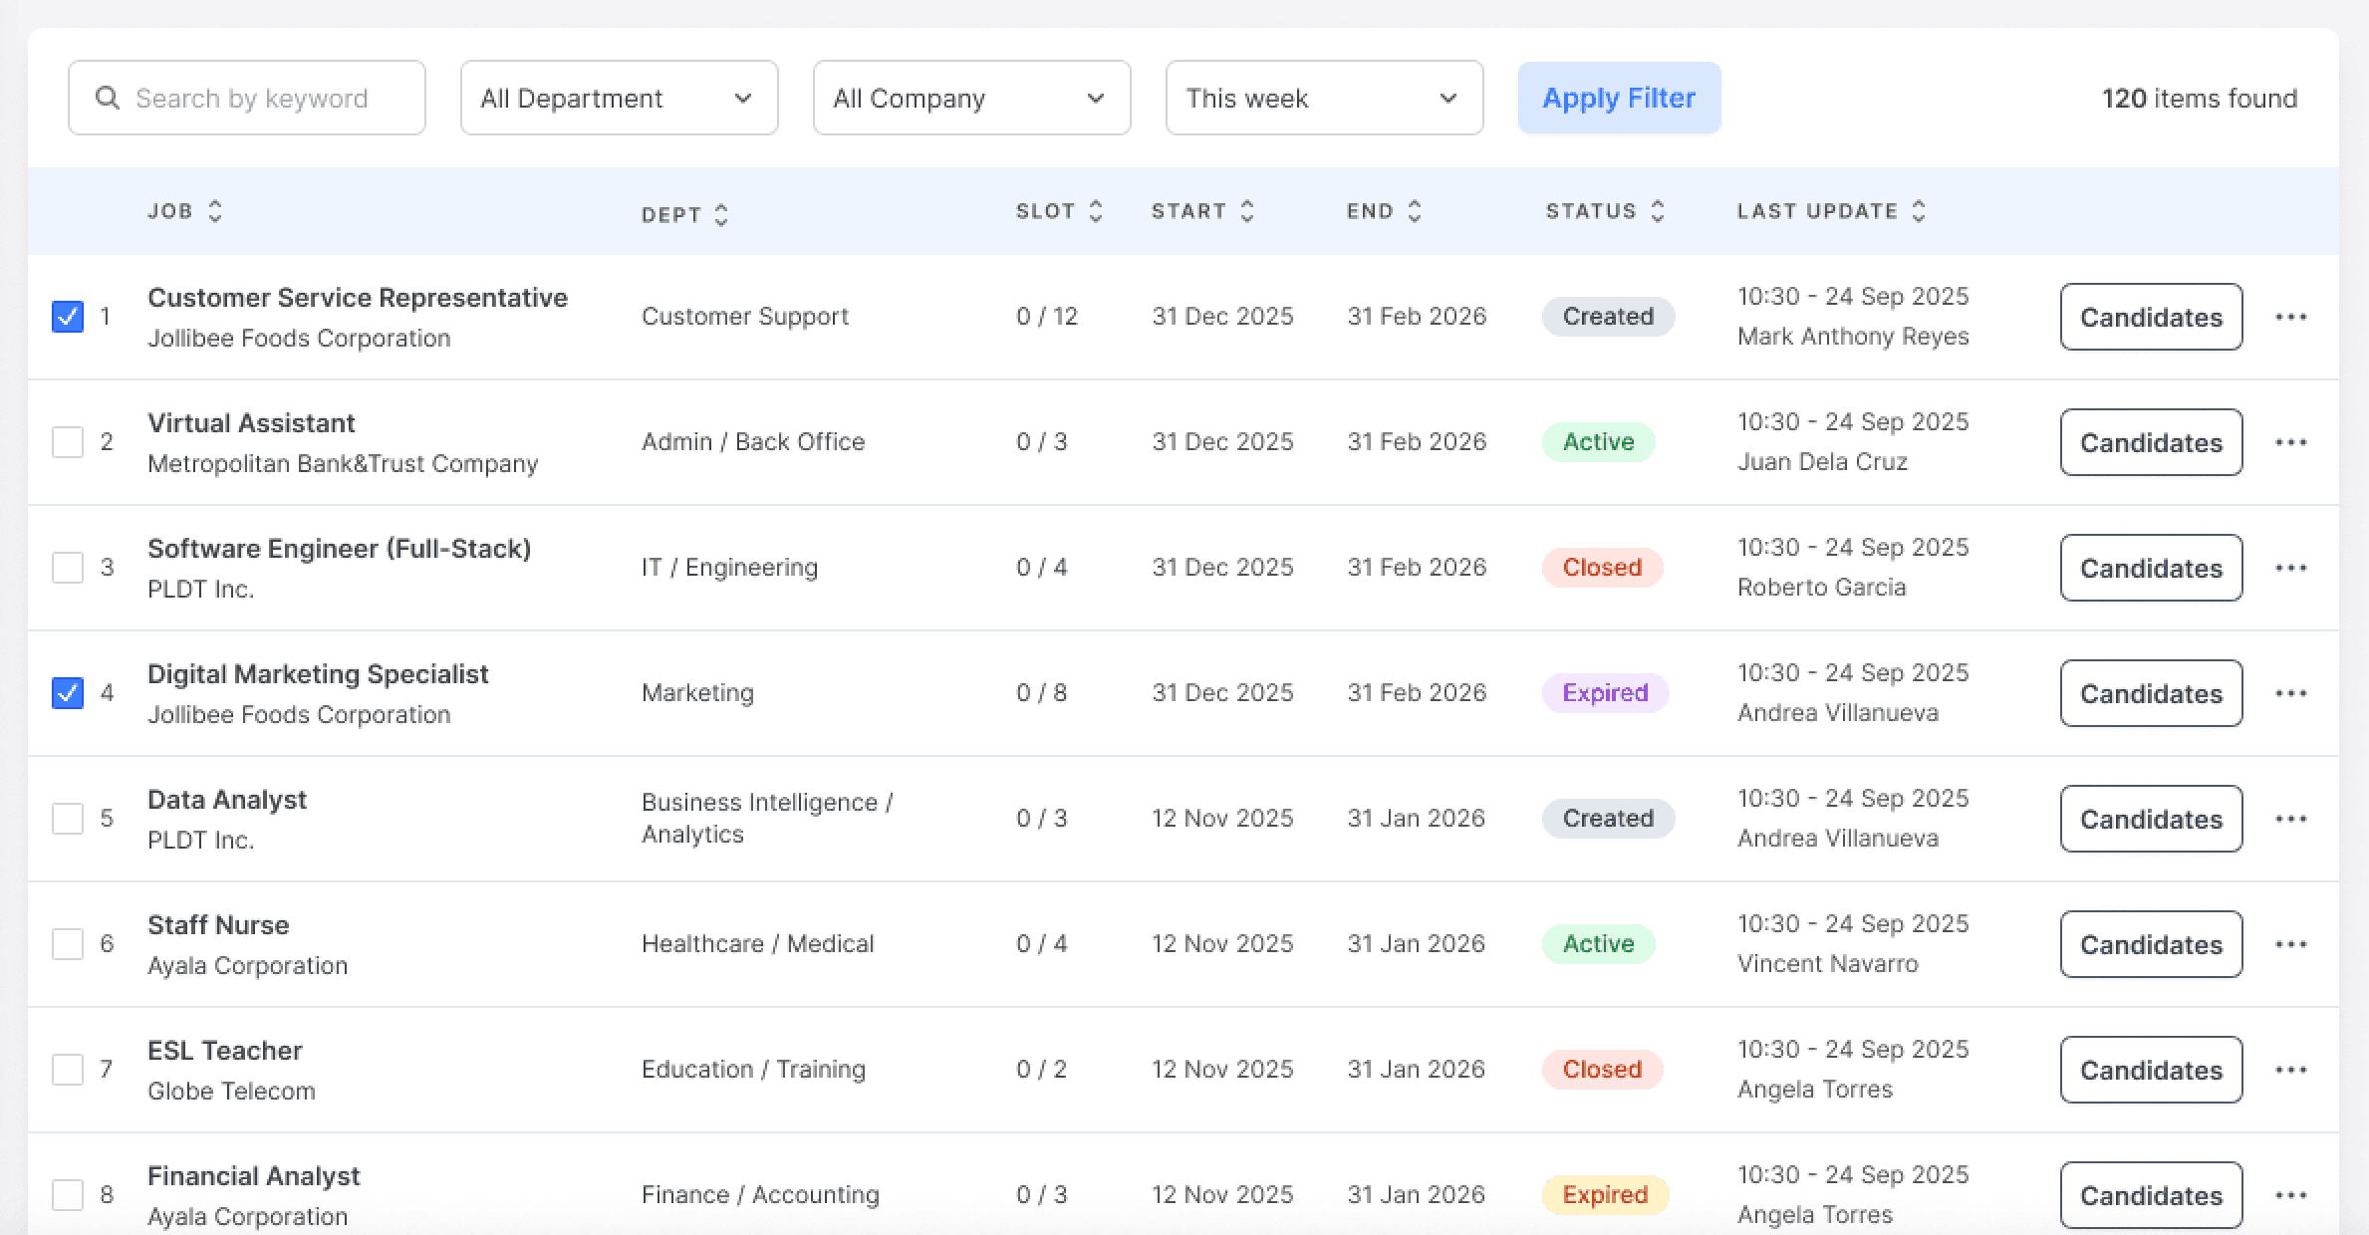Sort the END date column
Viewport: 2369px width, 1235px height.
point(1414,210)
